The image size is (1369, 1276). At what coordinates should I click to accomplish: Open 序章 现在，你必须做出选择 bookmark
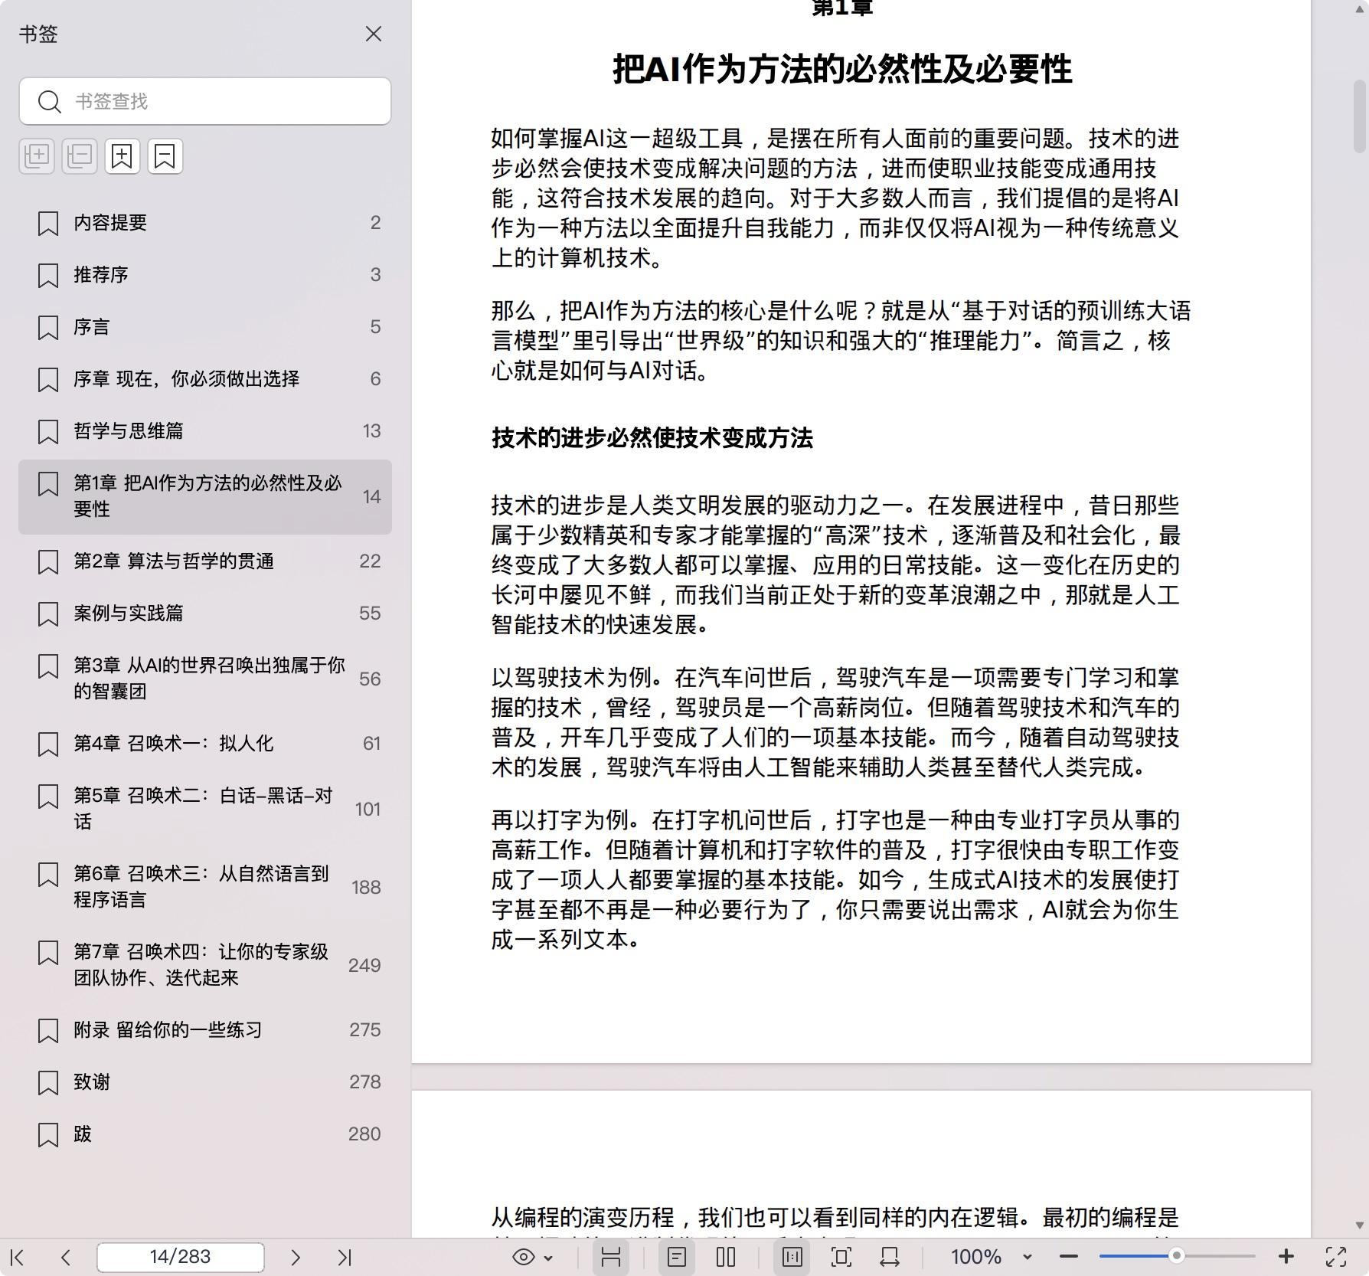tap(205, 379)
